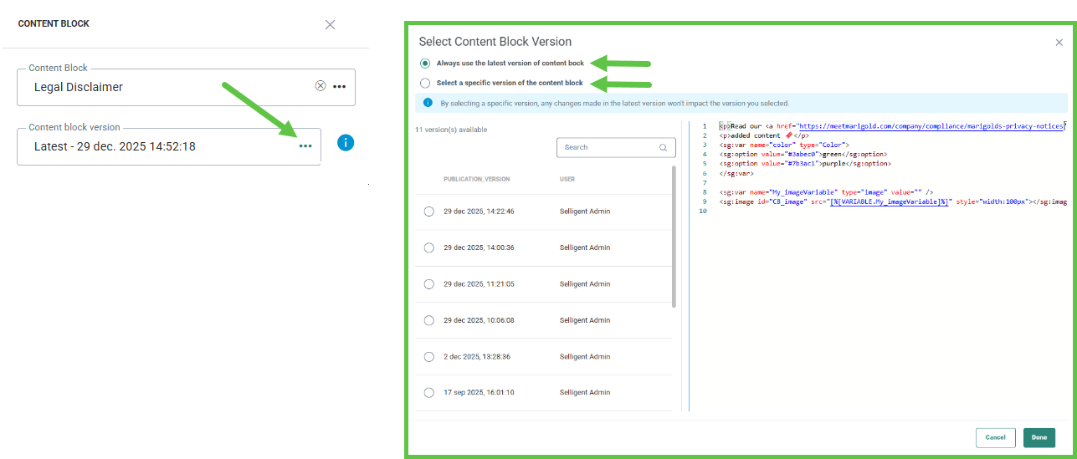The height and width of the screenshot is (459, 1077).
Task: Clear the Legal Disclaimer content block selection
Action: [320, 86]
